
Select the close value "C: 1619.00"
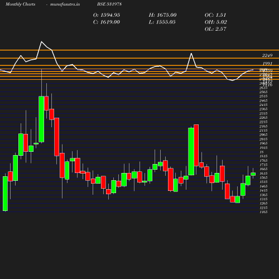(107, 22)
